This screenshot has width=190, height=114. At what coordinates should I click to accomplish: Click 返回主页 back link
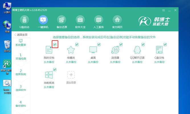click(x=21, y=35)
